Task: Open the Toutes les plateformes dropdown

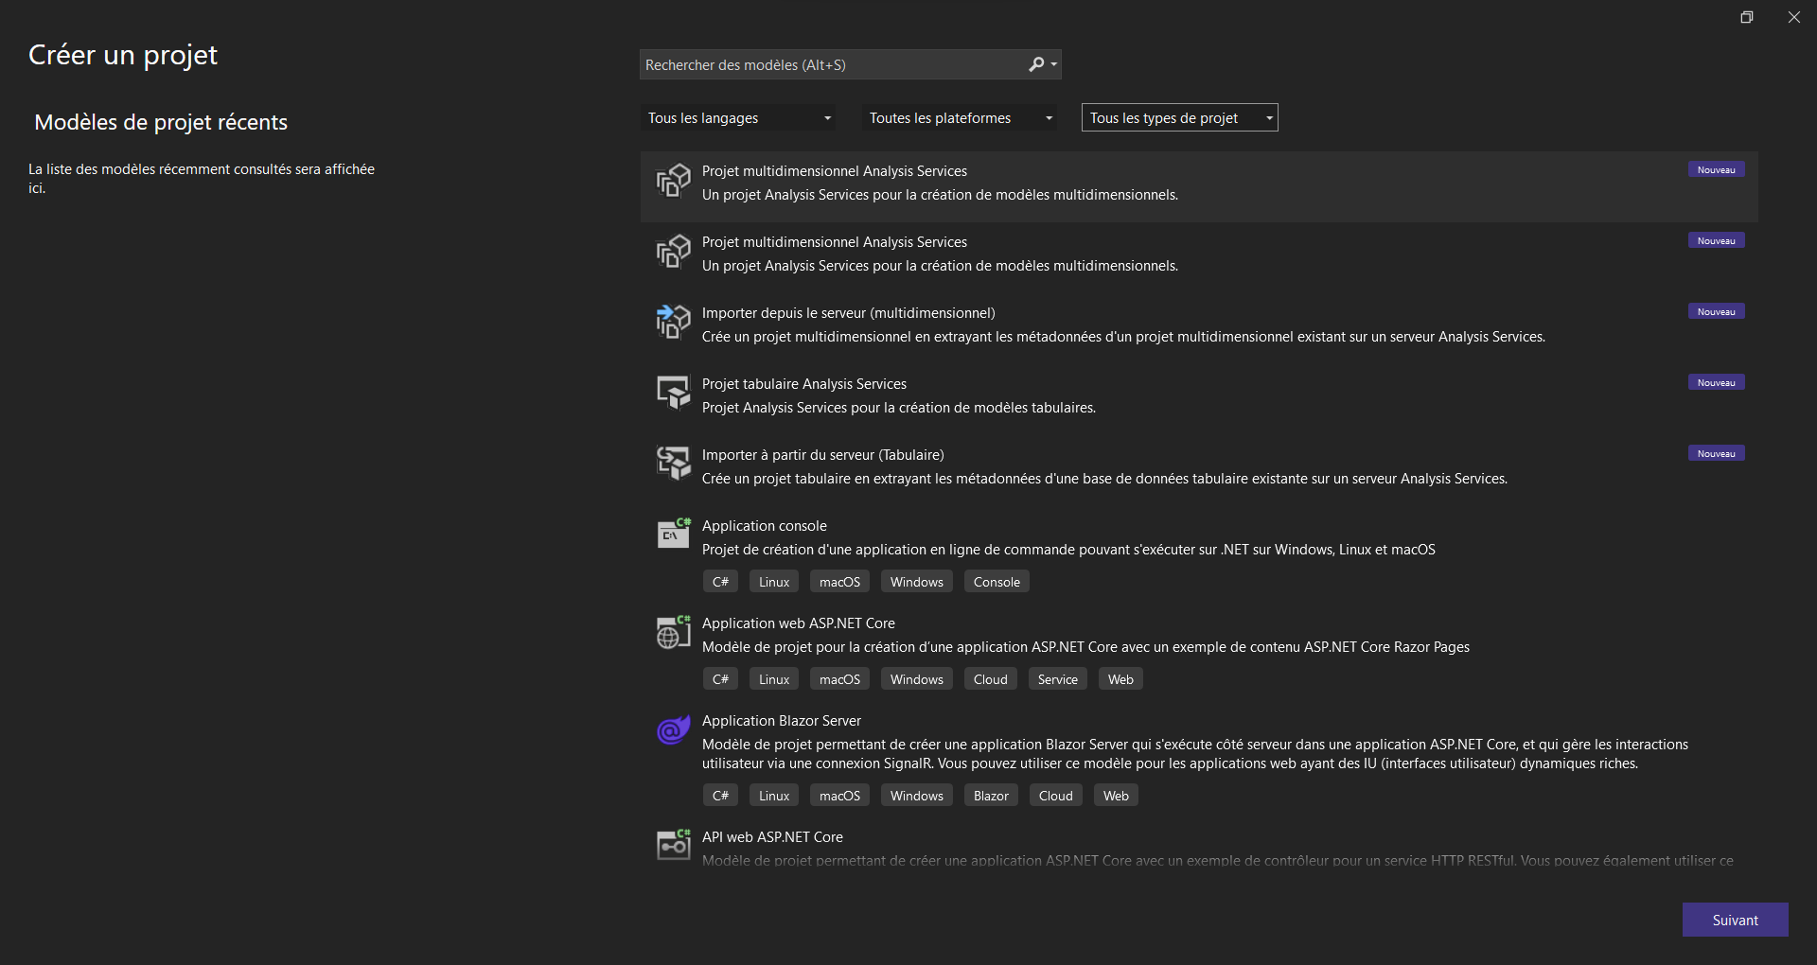Action: [x=961, y=118]
